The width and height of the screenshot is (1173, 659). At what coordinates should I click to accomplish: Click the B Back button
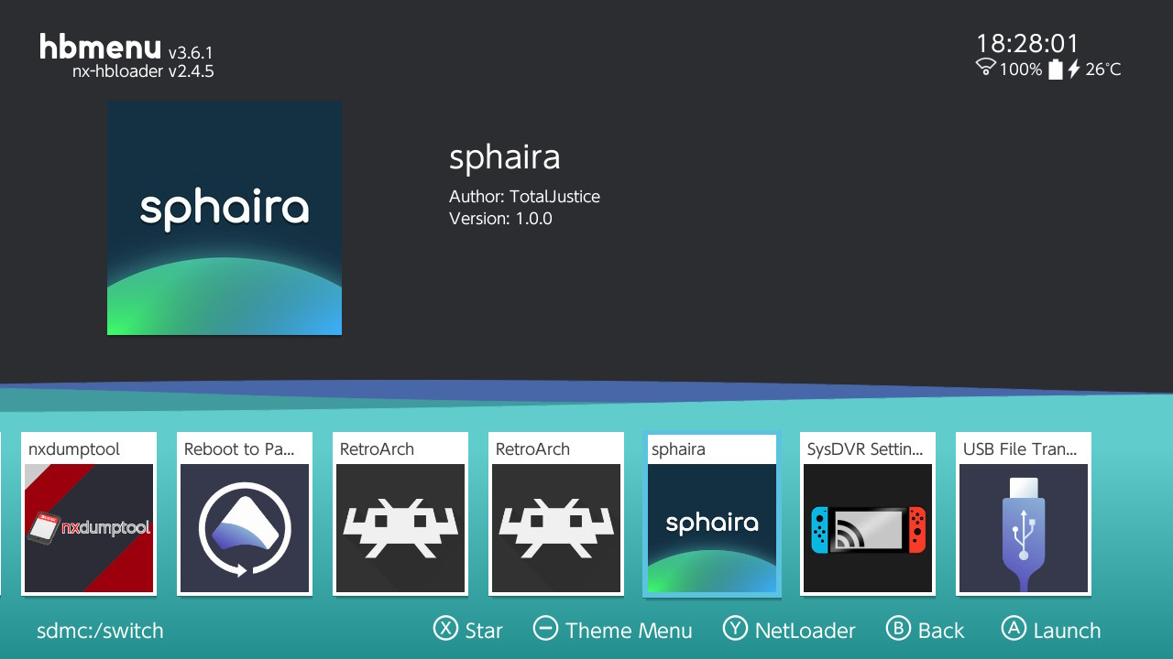pyautogui.click(x=926, y=630)
